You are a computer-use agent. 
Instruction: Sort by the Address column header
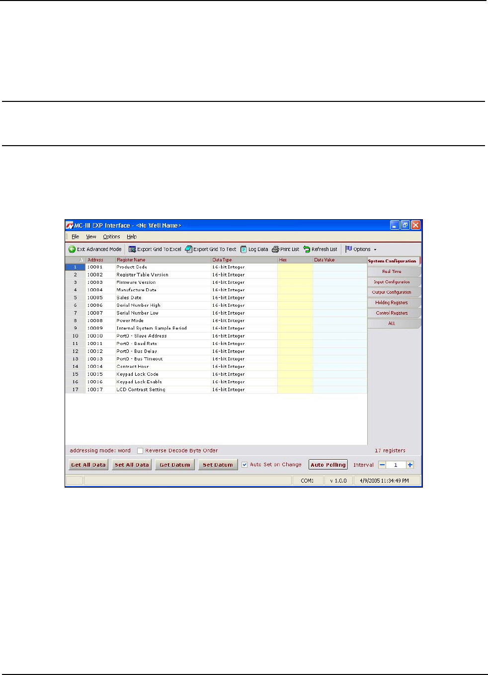point(100,260)
